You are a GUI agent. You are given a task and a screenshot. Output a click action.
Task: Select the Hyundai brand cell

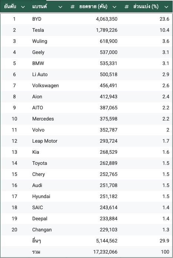(41, 197)
